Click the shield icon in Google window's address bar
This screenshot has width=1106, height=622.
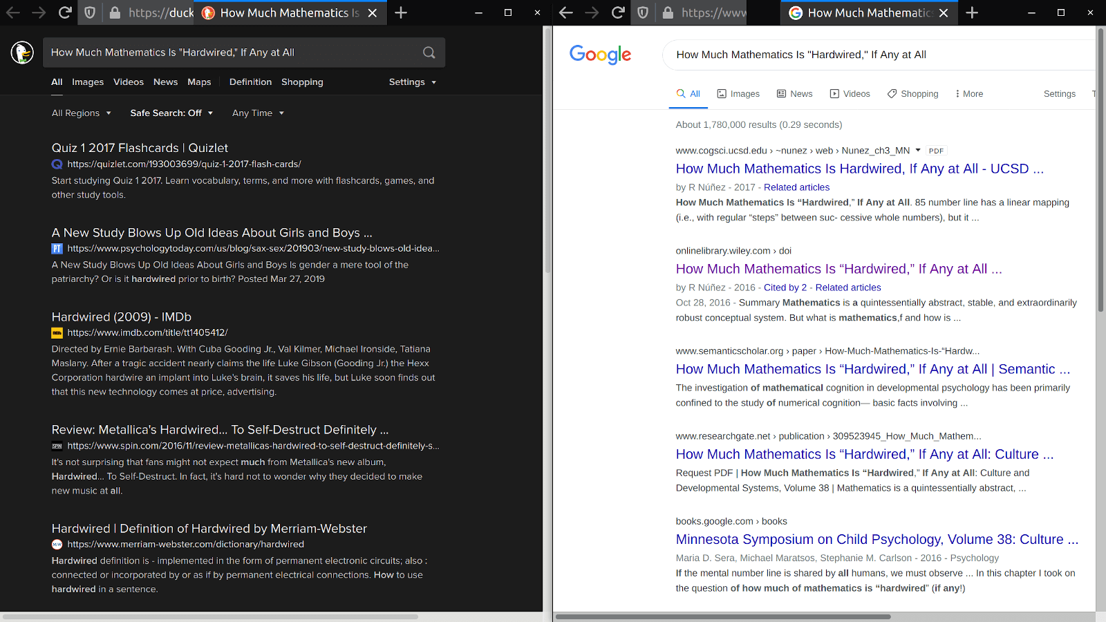coord(643,12)
